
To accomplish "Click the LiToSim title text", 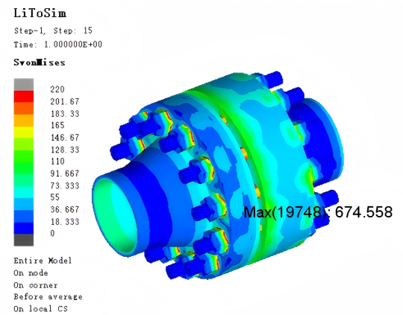I will point(40,13).
